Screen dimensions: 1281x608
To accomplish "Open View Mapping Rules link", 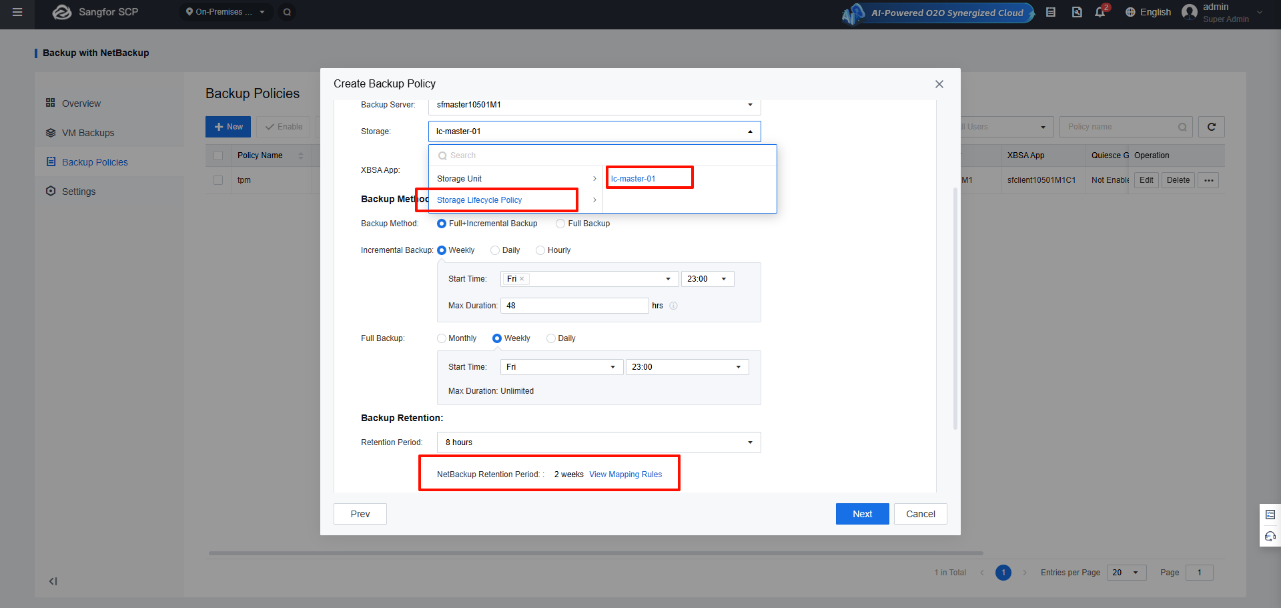I will pos(626,475).
